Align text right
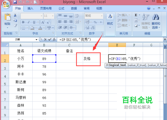This screenshot has height=120, width=167. coord(71,22)
